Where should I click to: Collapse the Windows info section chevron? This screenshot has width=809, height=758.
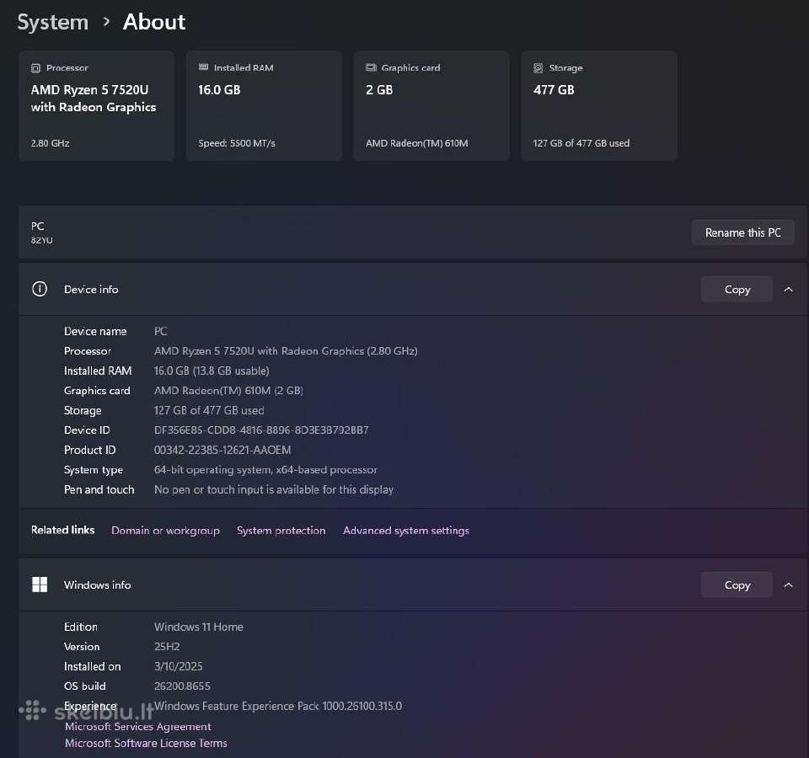788,585
